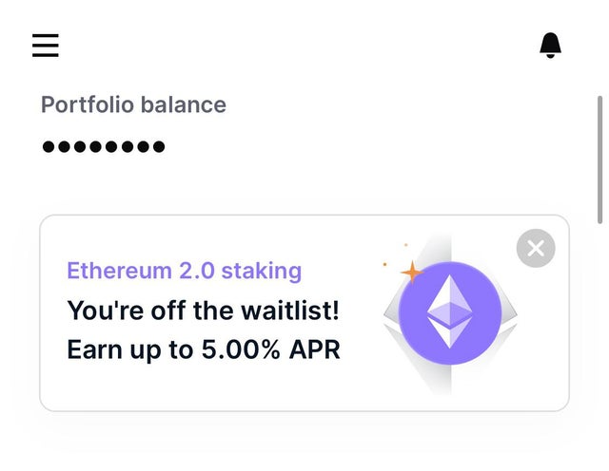Dismiss the Ethereum staking banner

coord(536,248)
